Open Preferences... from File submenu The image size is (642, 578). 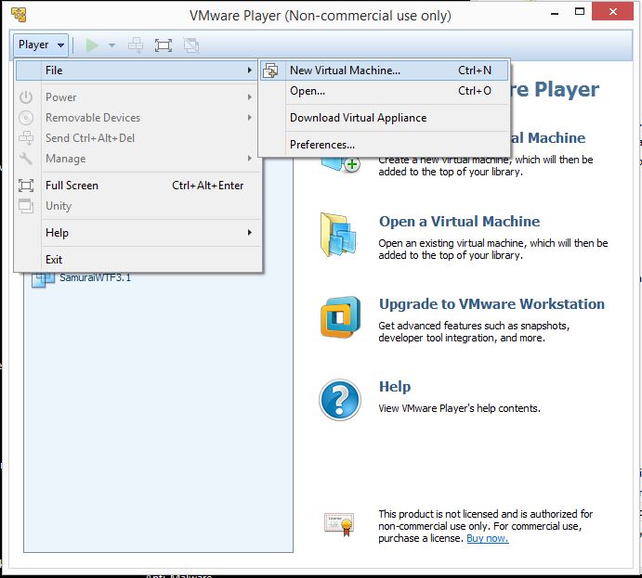click(x=384, y=145)
